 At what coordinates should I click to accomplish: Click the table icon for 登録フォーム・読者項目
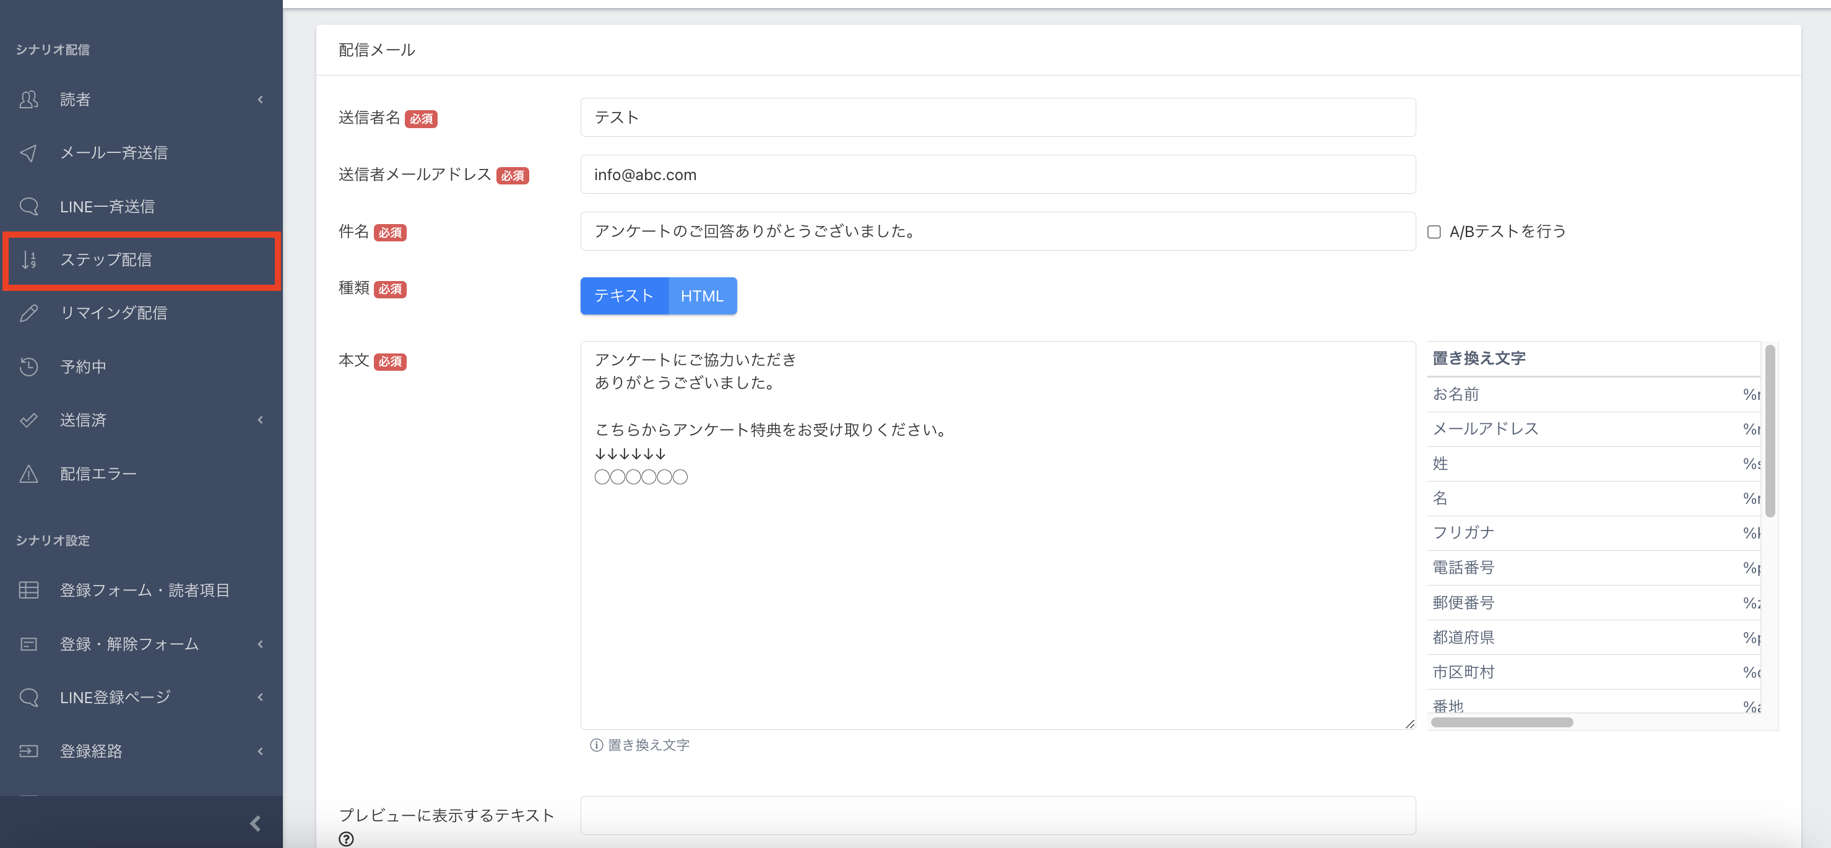[x=28, y=590]
